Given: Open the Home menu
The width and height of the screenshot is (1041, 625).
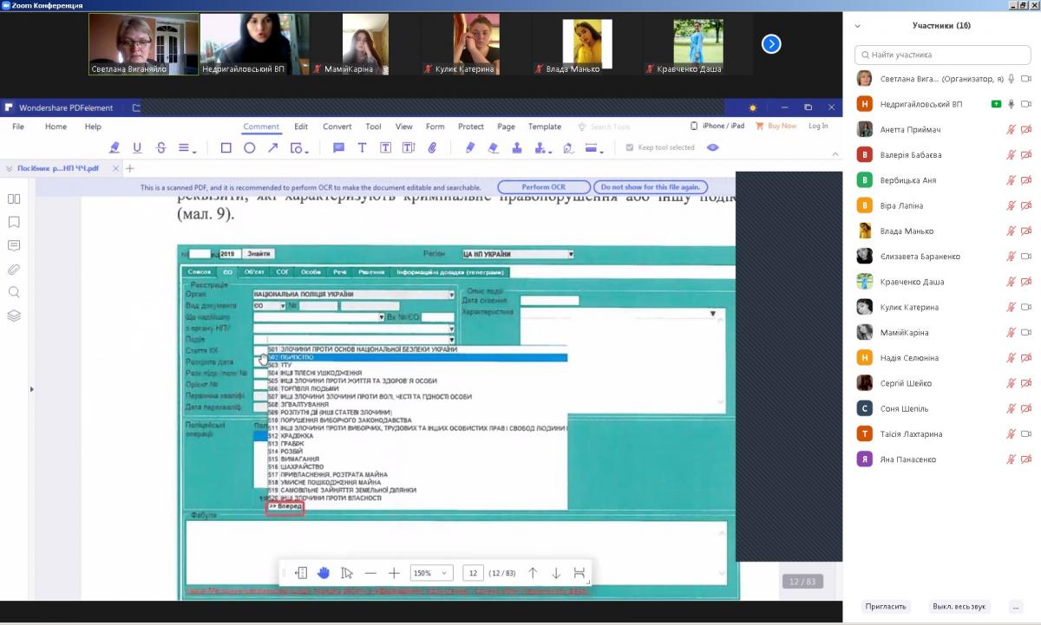Looking at the screenshot, I should [56, 127].
